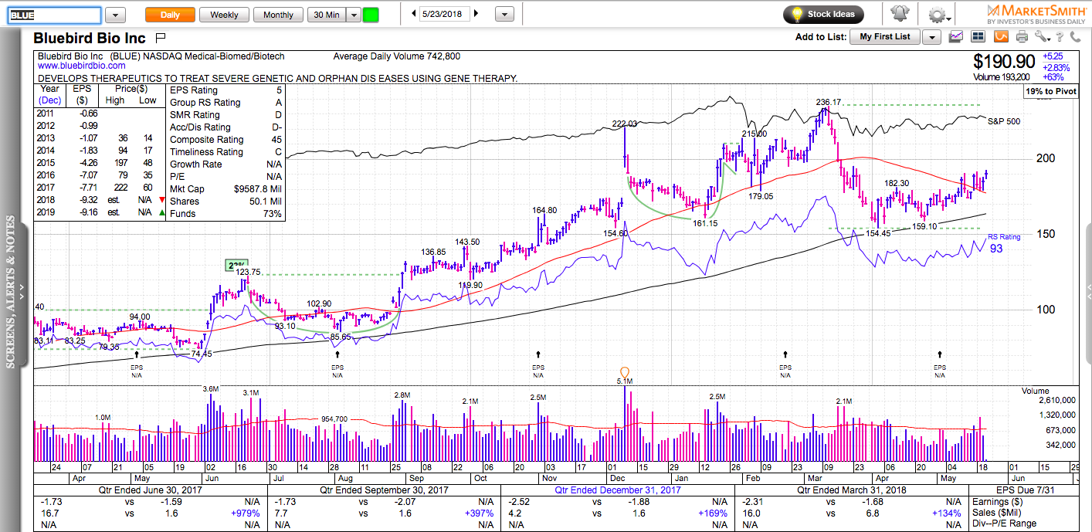Screen dimensions: 1092x532
Task: Select the Daily chart period
Action: [x=170, y=15]
